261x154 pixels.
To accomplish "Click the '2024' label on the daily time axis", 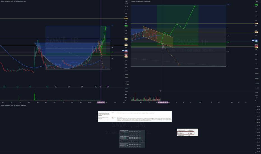I will coord(89,102).
